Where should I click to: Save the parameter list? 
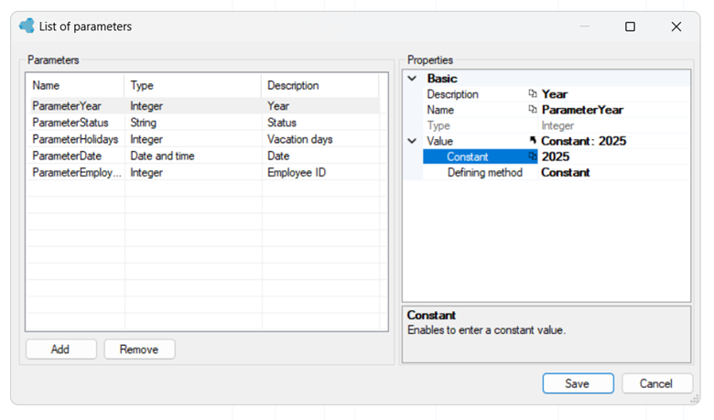coord(578,383)
